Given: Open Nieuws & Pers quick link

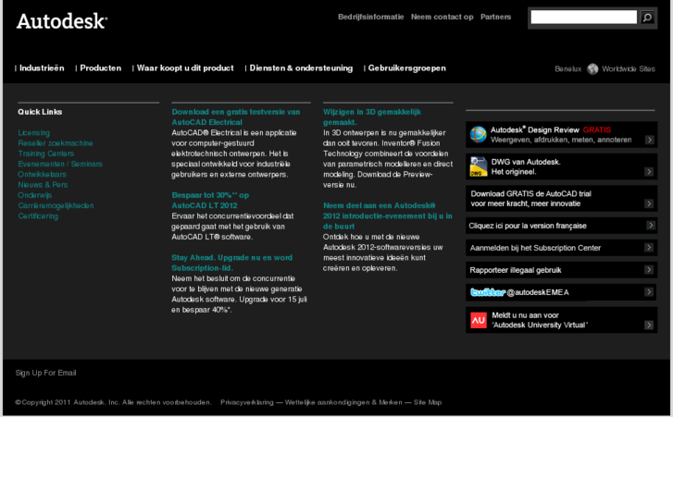Looking at the screenshot, I should (43, 185).
